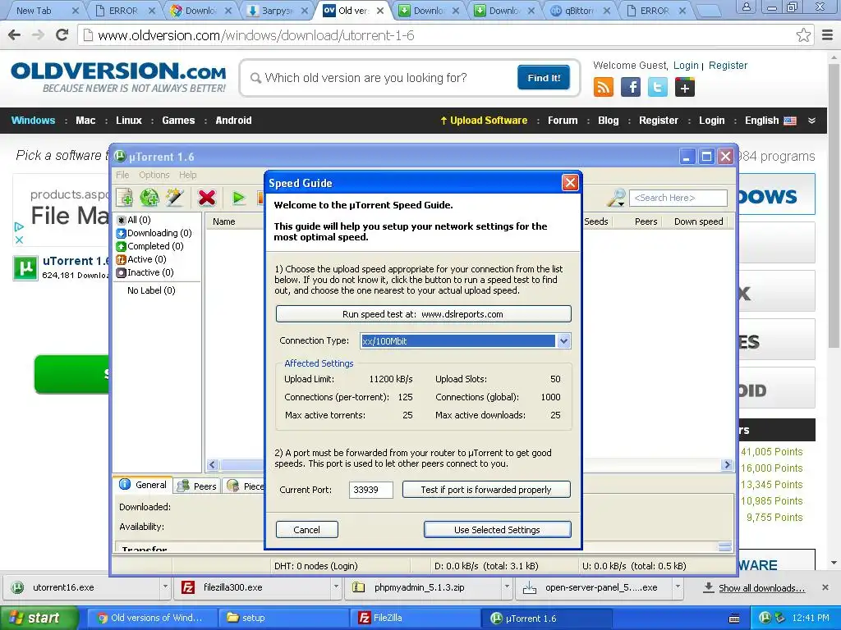Click the Upload Software nav link

(x=484, y=121)
